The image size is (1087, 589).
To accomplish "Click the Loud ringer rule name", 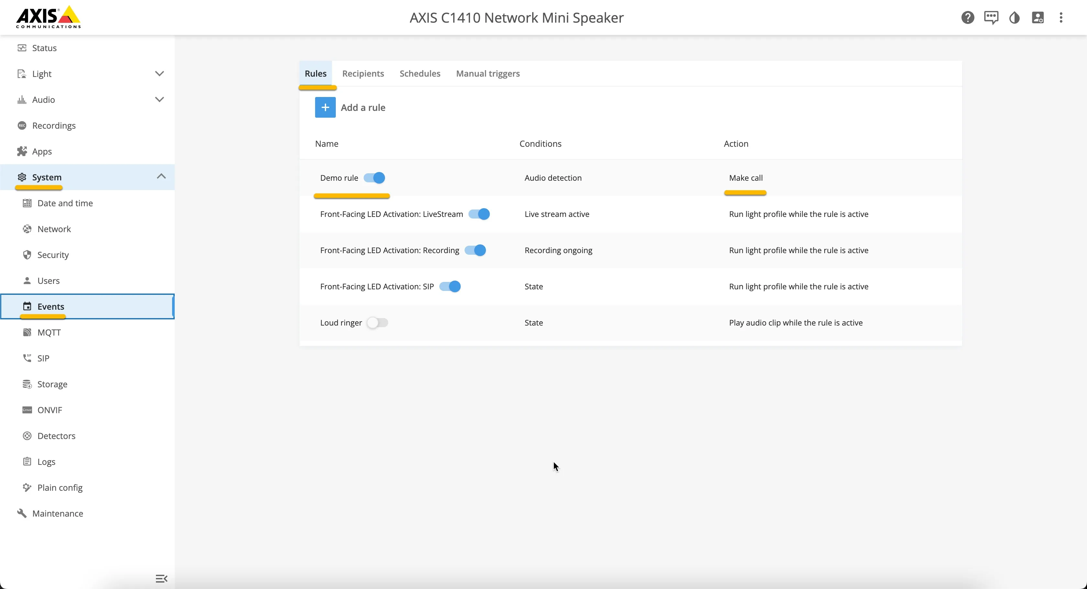I will click(x=341, y=323).
